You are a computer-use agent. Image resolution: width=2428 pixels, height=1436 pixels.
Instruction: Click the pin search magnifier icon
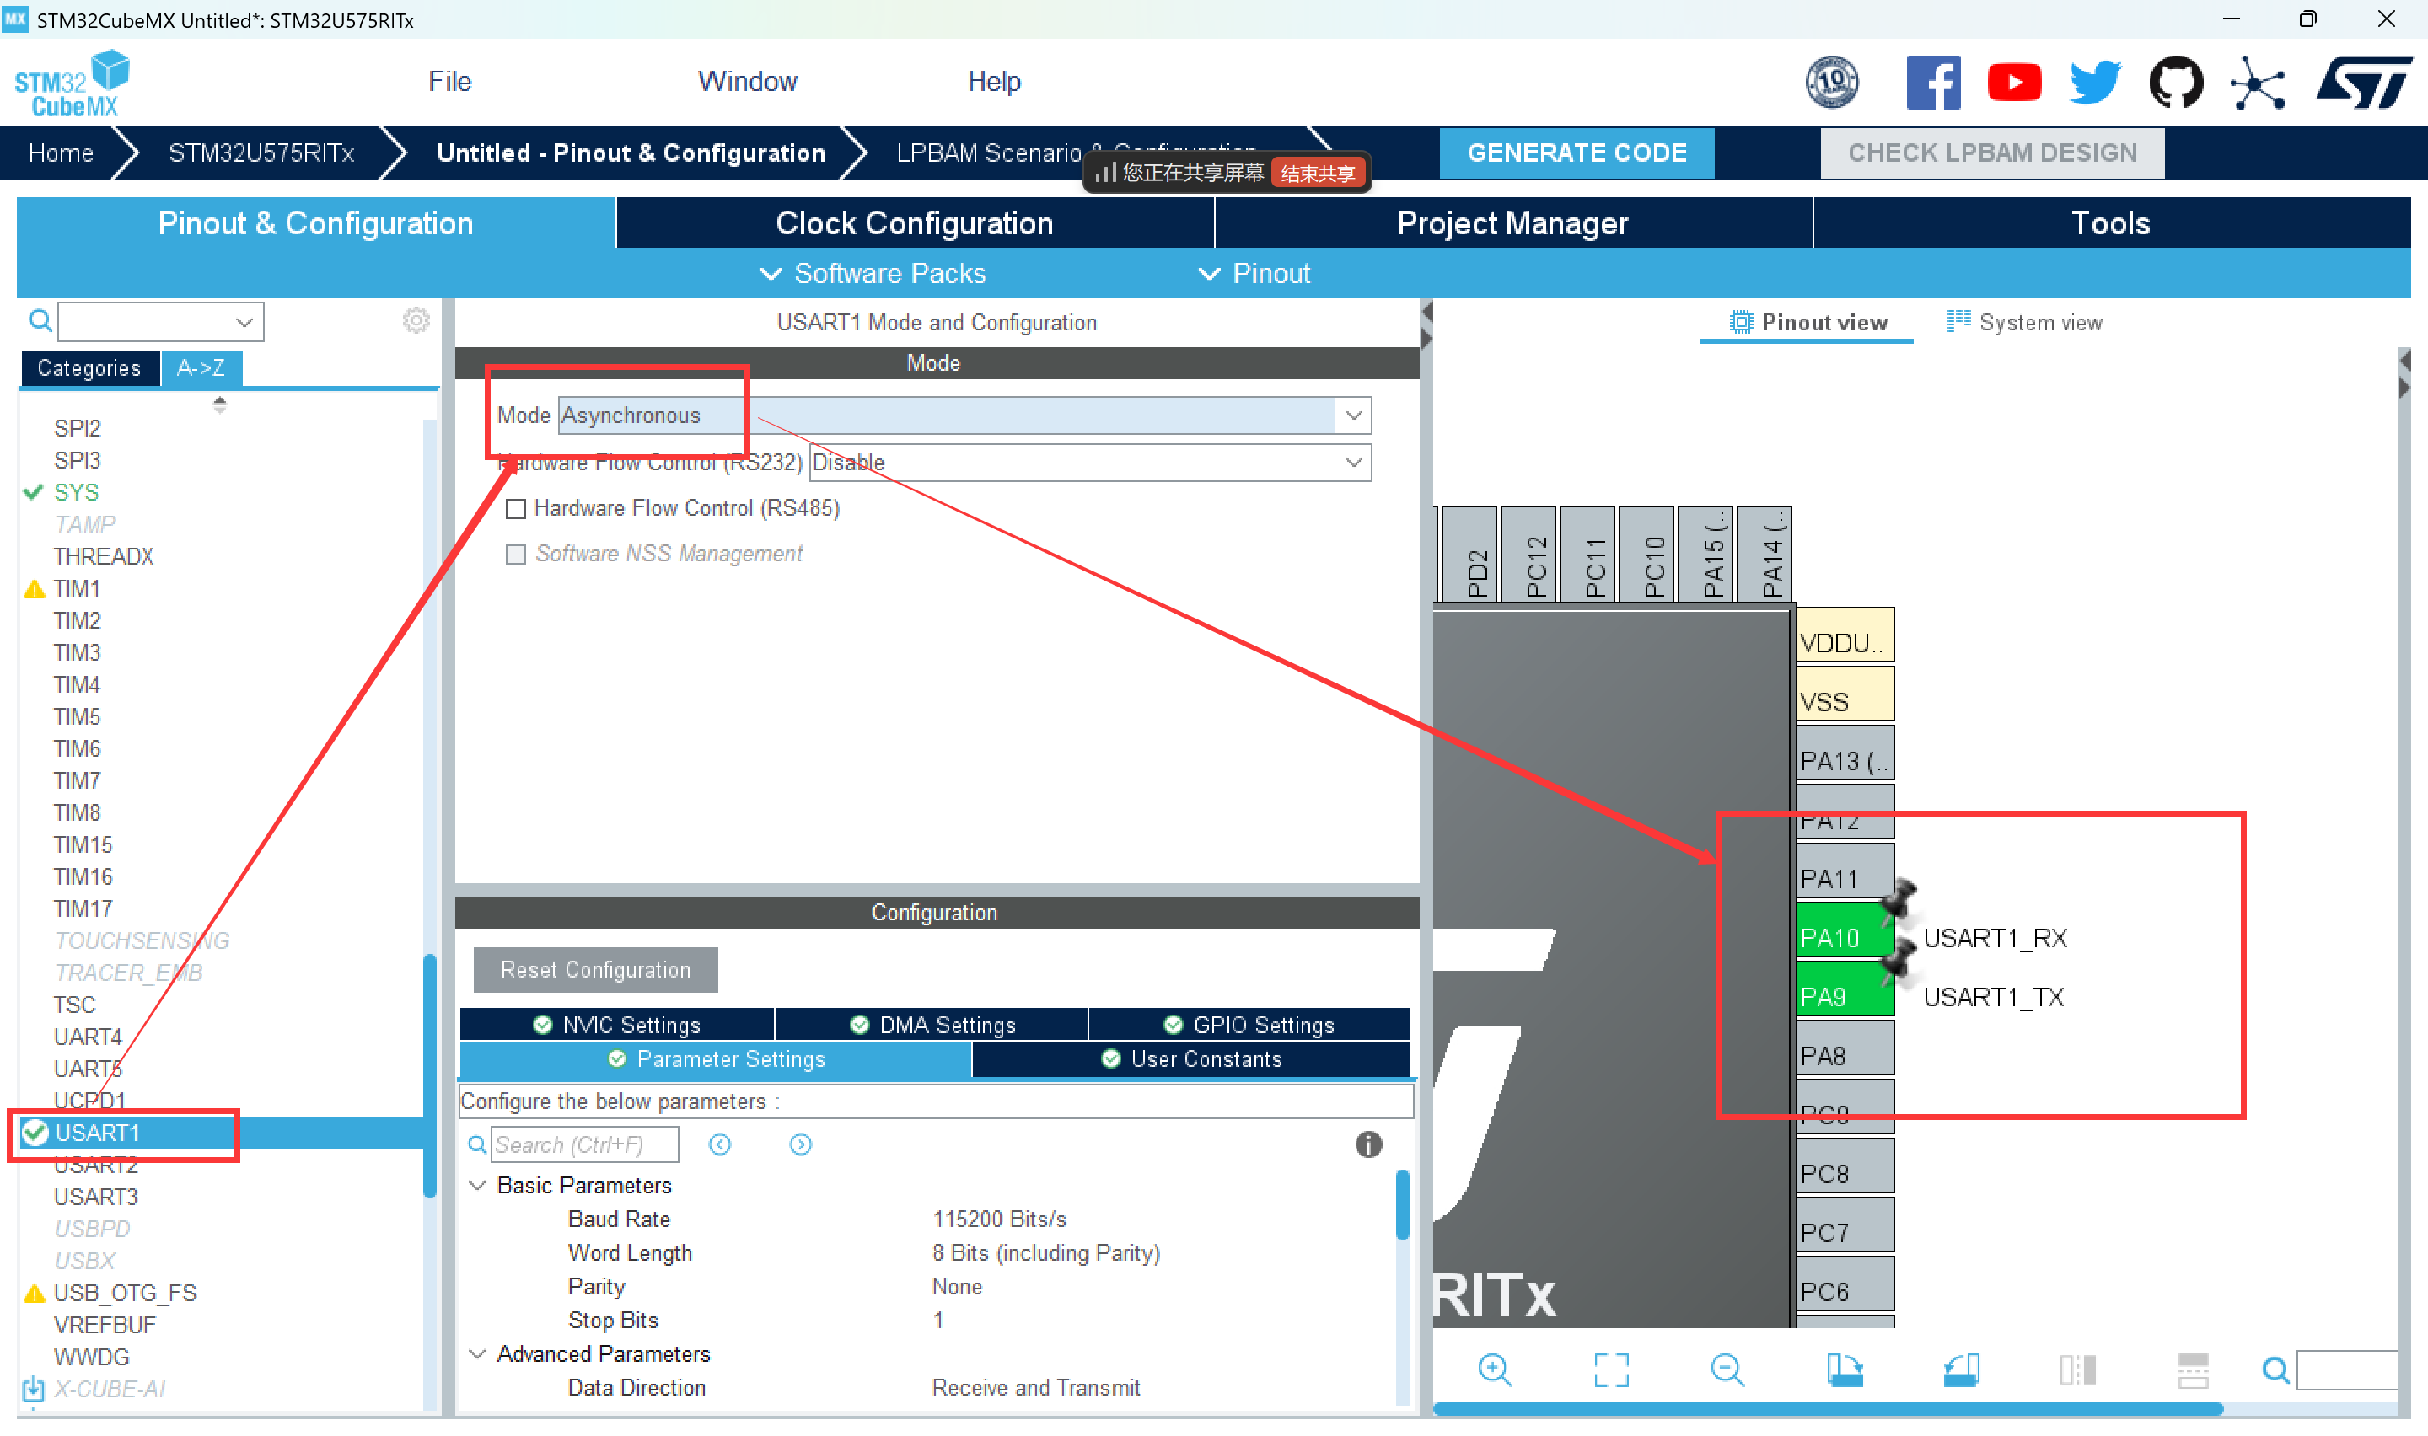click(2275, 1370)
